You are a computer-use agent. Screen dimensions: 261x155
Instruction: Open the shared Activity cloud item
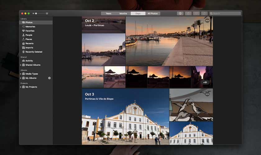[29, 61]
